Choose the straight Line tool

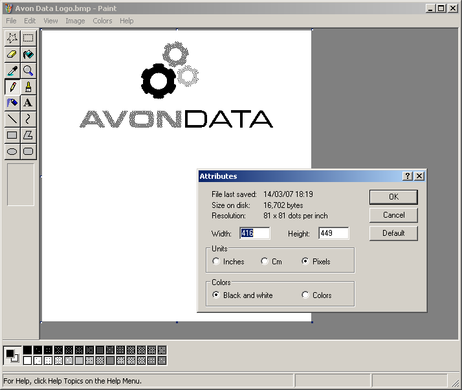[x=12, y=119]
